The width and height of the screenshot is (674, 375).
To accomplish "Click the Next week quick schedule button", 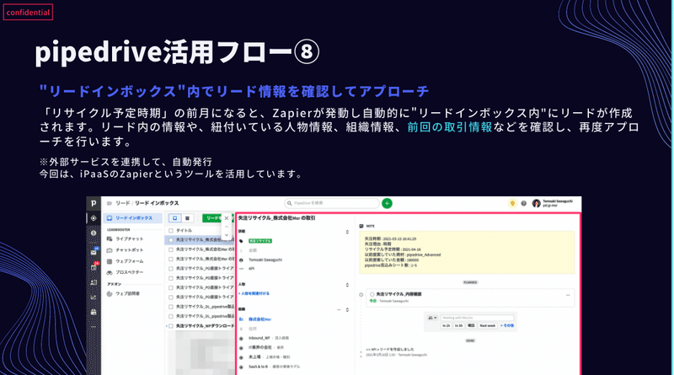I will (487, 325).
